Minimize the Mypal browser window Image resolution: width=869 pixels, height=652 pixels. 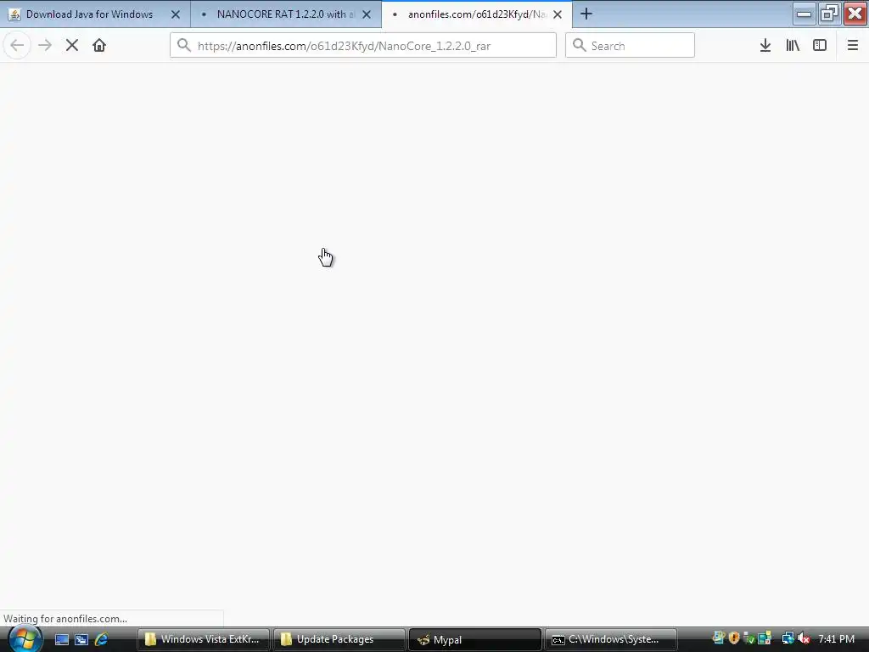[x=805, y=14]
